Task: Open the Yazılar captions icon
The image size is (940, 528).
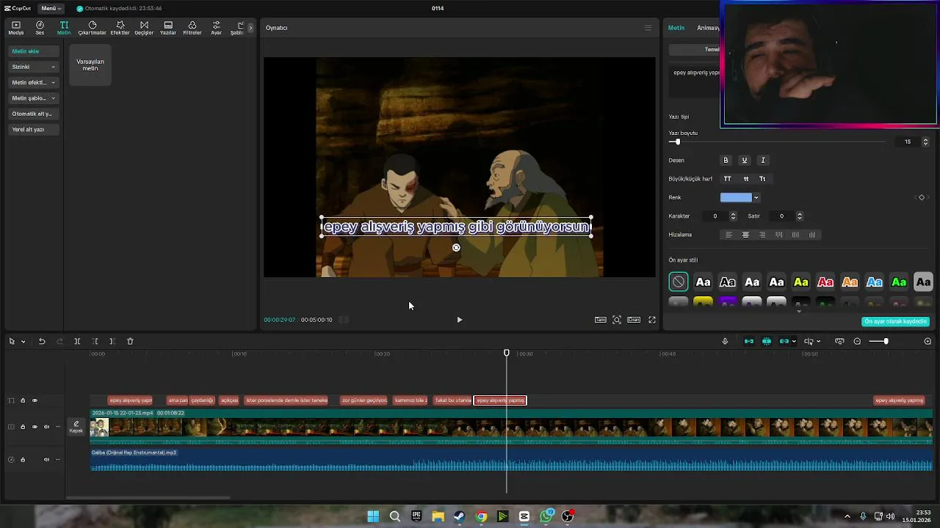Action: click(168, 28)
